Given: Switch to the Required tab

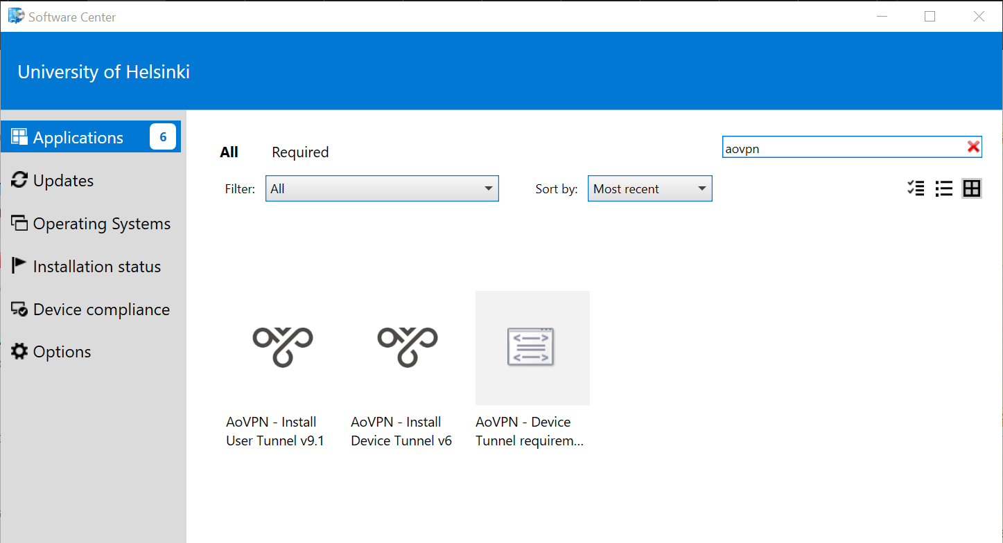Looking at the screenshot, I should click(300, 152).
